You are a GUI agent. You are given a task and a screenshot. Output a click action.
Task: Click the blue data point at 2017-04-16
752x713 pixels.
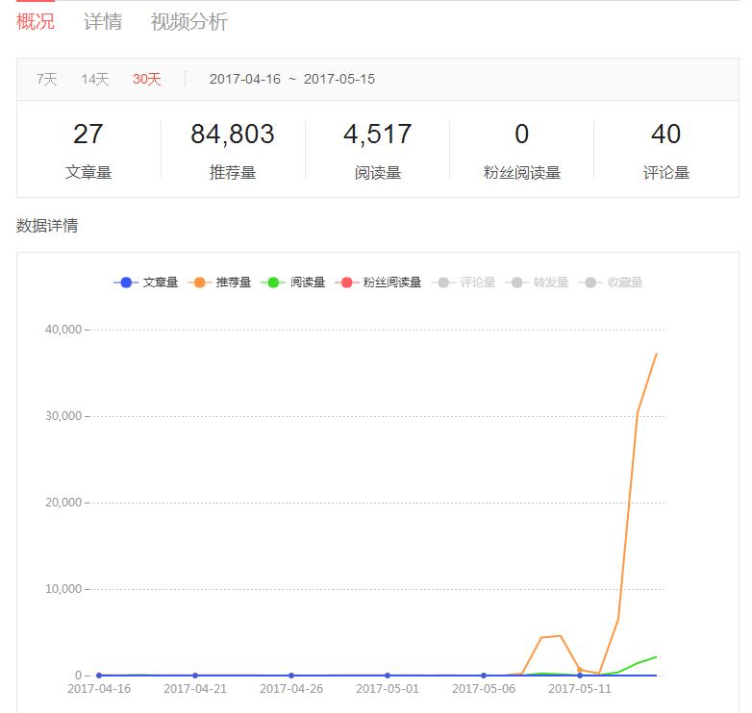click(x=99, y=676)
